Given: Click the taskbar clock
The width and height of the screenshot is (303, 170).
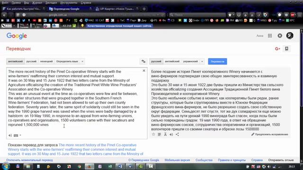Looking at the screenshot, I should pos(292,167).
